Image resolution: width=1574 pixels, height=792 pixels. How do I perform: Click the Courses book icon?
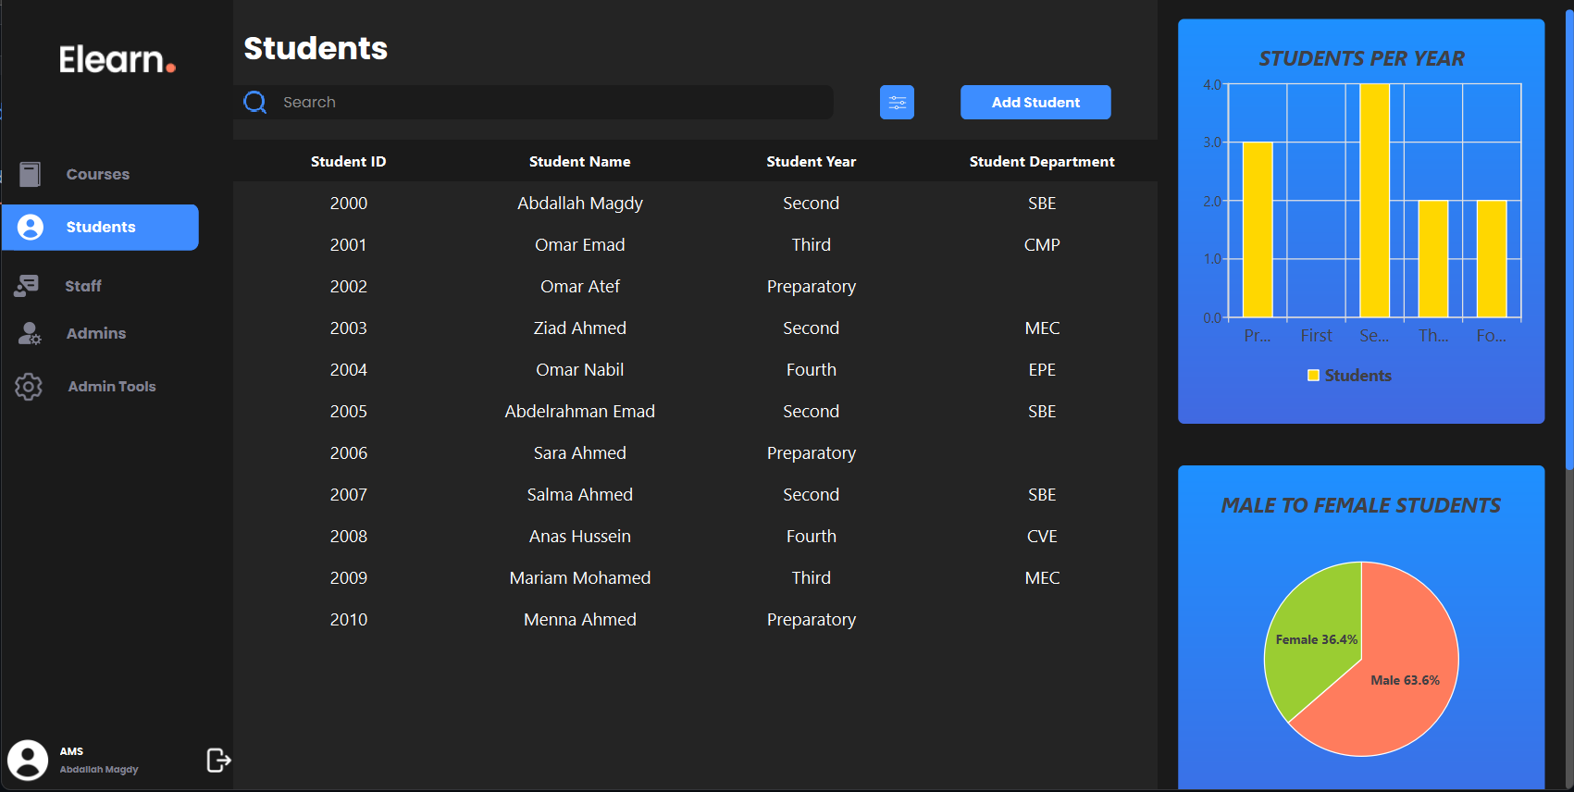(31, 174)
